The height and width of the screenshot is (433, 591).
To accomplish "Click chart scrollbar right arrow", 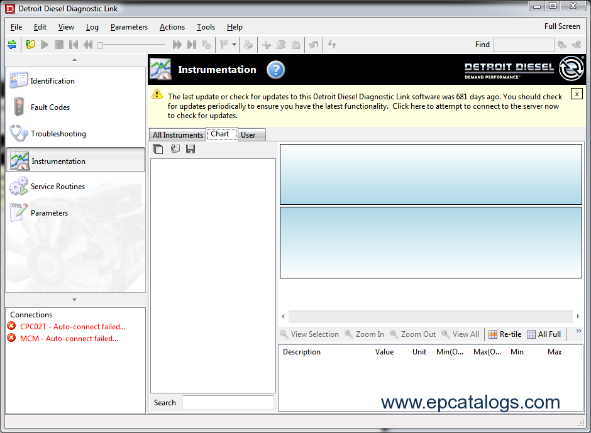I will coord(578,316).
